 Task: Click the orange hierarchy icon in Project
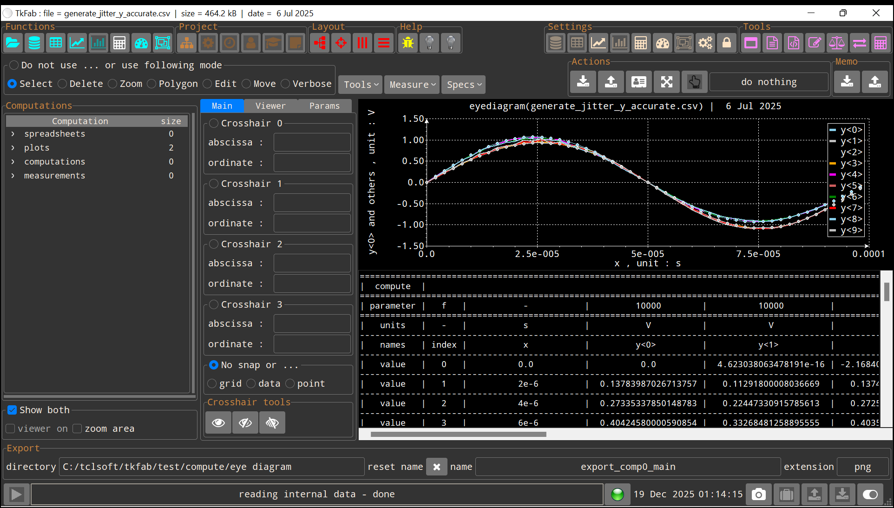187,43
